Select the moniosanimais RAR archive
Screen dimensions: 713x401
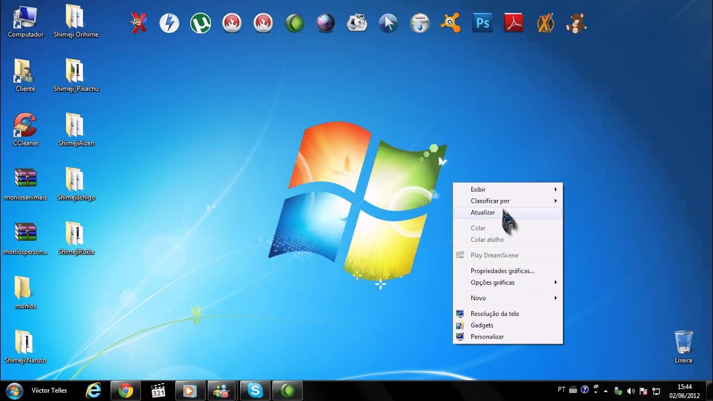click(26, 184)
